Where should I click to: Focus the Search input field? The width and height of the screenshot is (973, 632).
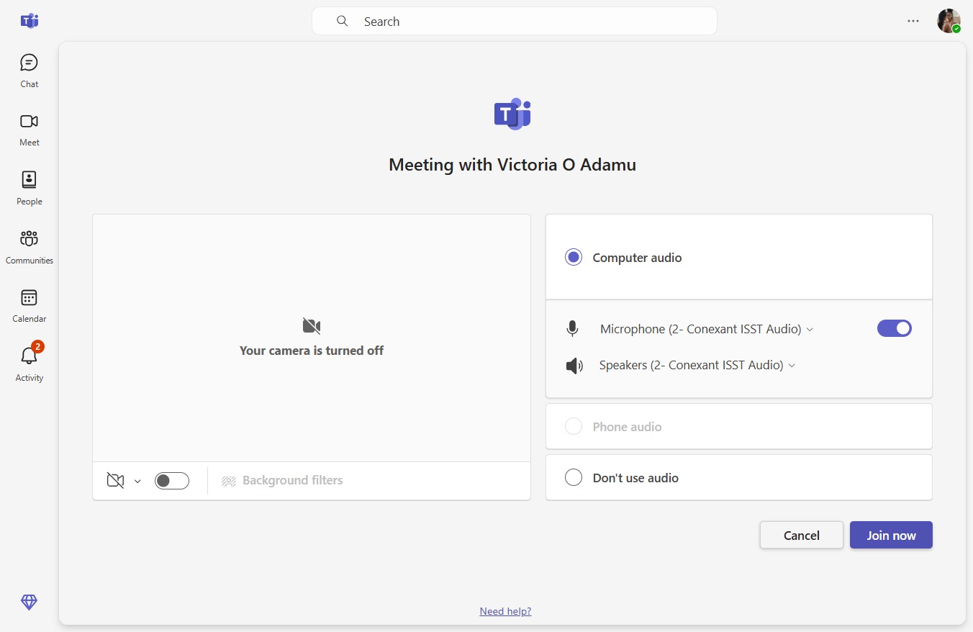coord(515,21)
